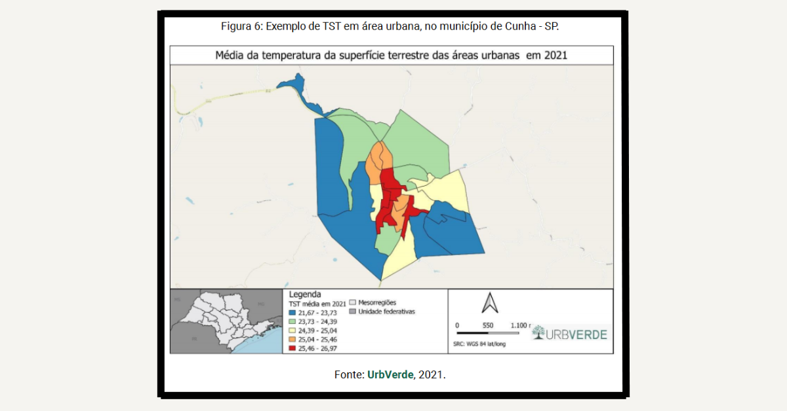Select the yellow 24,39 - 25,04 legend swatch

(x=293, y=331)
